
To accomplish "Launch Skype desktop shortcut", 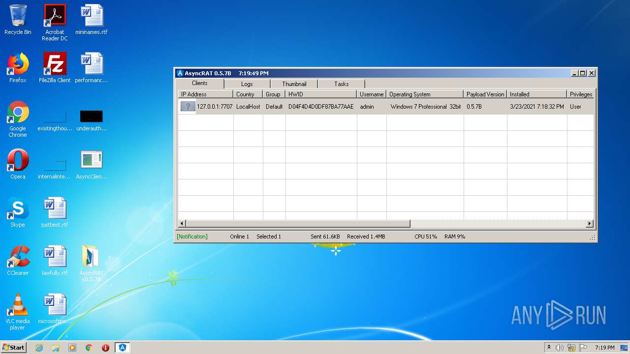I will pyautogui.click(x=18, y=212).
